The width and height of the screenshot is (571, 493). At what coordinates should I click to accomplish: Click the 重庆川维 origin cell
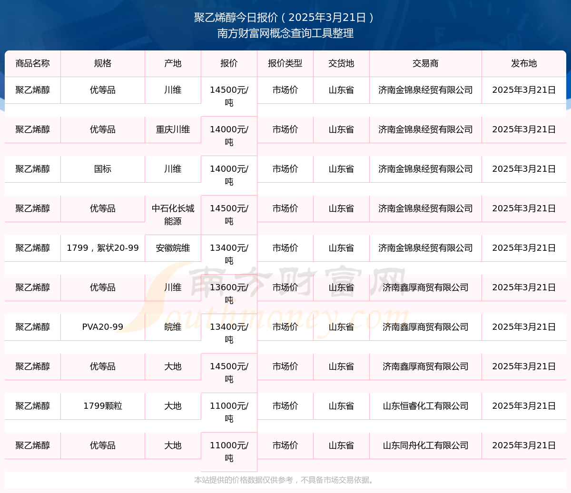coord(173,129)
